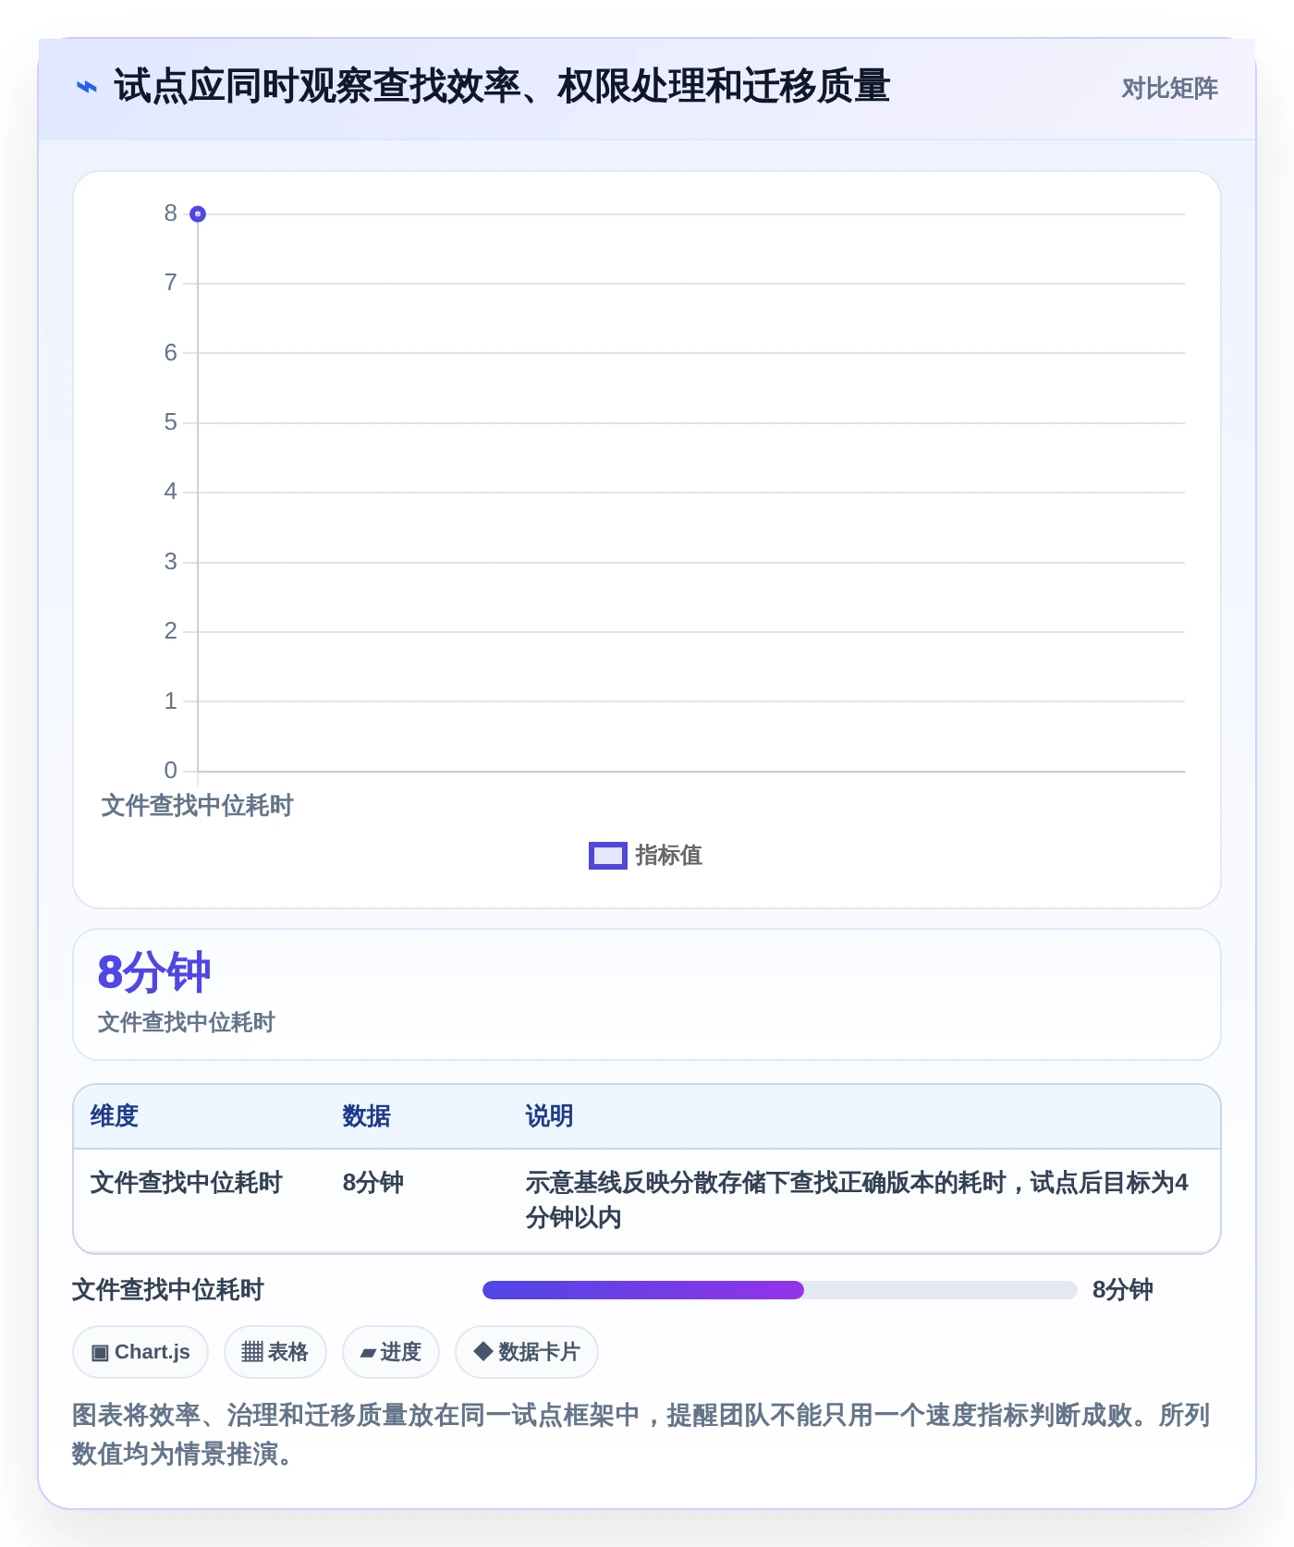Click the grid icon in 表格 chip
This screenshot has width=1294, height=1547.
click(252, 1352)
